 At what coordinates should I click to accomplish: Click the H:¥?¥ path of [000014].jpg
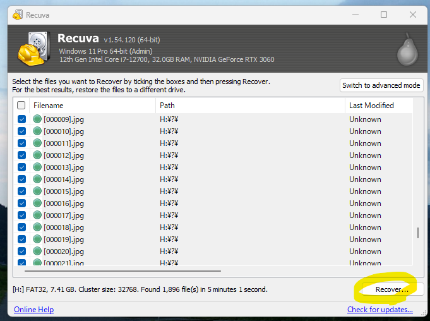click(169, 179)
